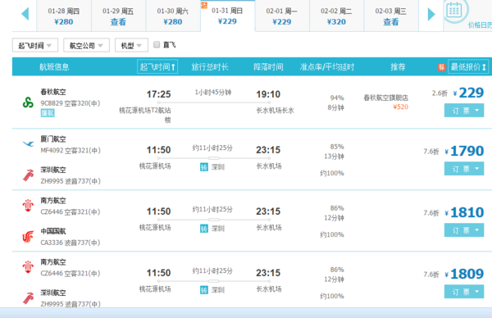The width and height of the screenshot is (492, 318).
Task: Click Xiamen Airlines logo for MF4092
Action: [x=28, y=144]
